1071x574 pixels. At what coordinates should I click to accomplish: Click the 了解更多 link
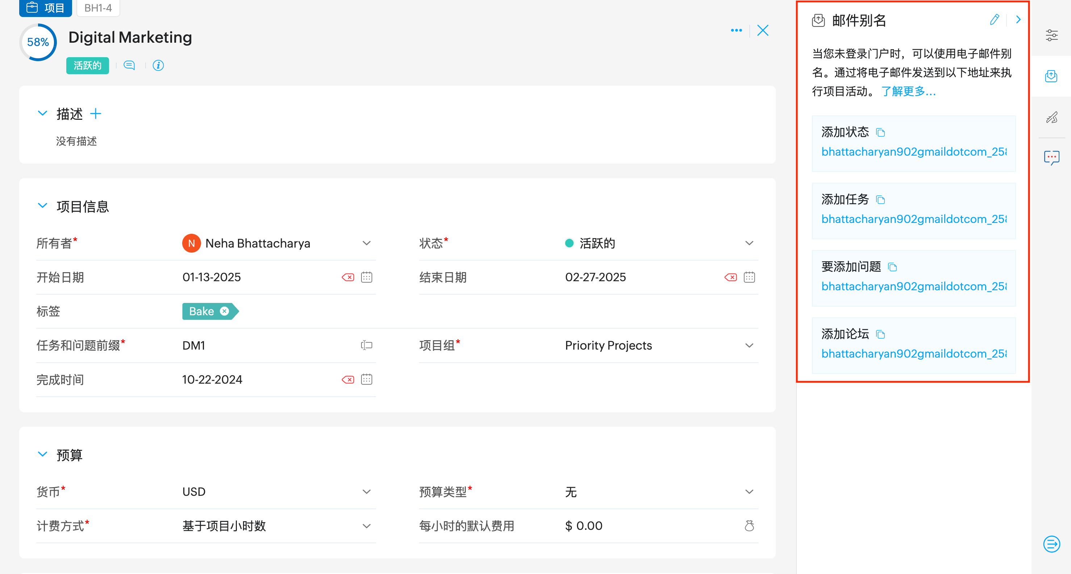click(x=908, y=91)
